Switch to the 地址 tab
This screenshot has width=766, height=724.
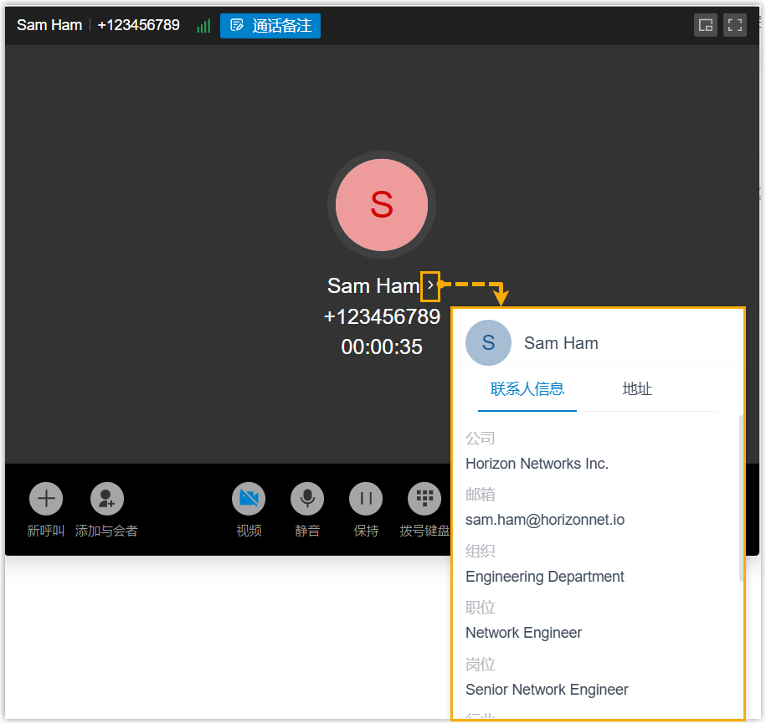(637, 389)
